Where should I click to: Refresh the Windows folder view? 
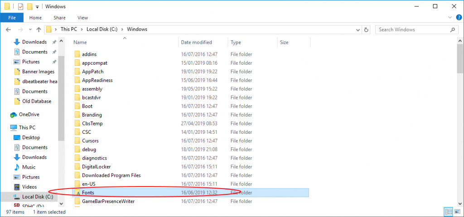coord(366,29)
